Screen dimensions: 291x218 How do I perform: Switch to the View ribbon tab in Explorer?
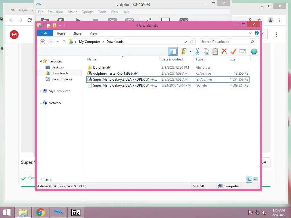93,33
